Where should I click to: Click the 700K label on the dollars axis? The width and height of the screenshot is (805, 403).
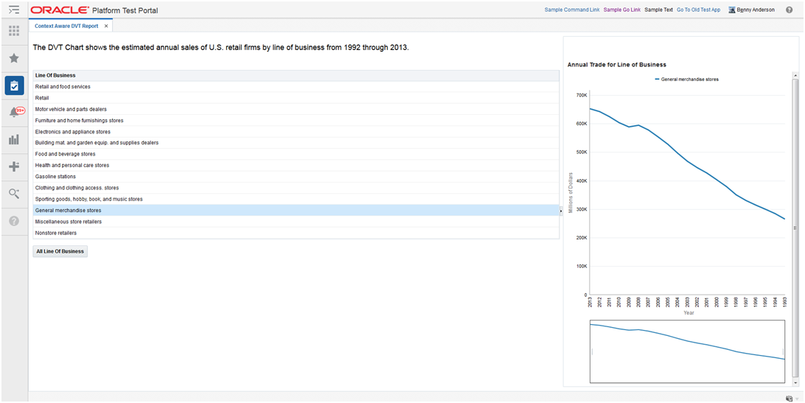pos(581,96)
